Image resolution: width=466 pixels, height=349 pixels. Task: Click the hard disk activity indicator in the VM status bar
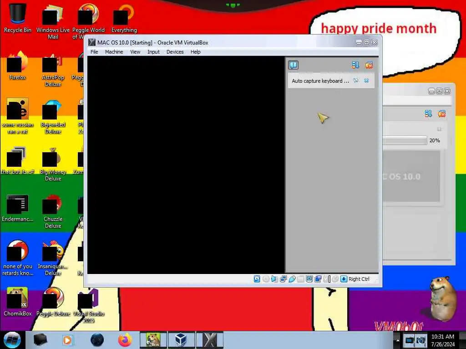pos(257,279)
